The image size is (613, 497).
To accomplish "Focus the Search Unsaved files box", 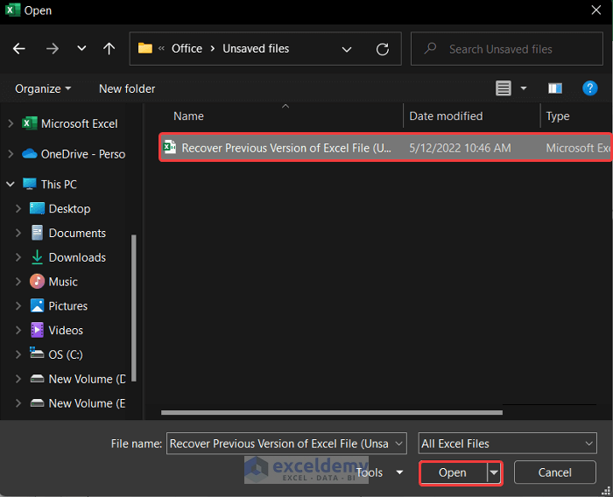I will (x=507, y=49).
